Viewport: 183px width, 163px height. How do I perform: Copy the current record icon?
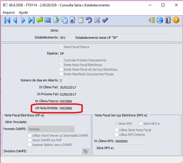(65, 20)
